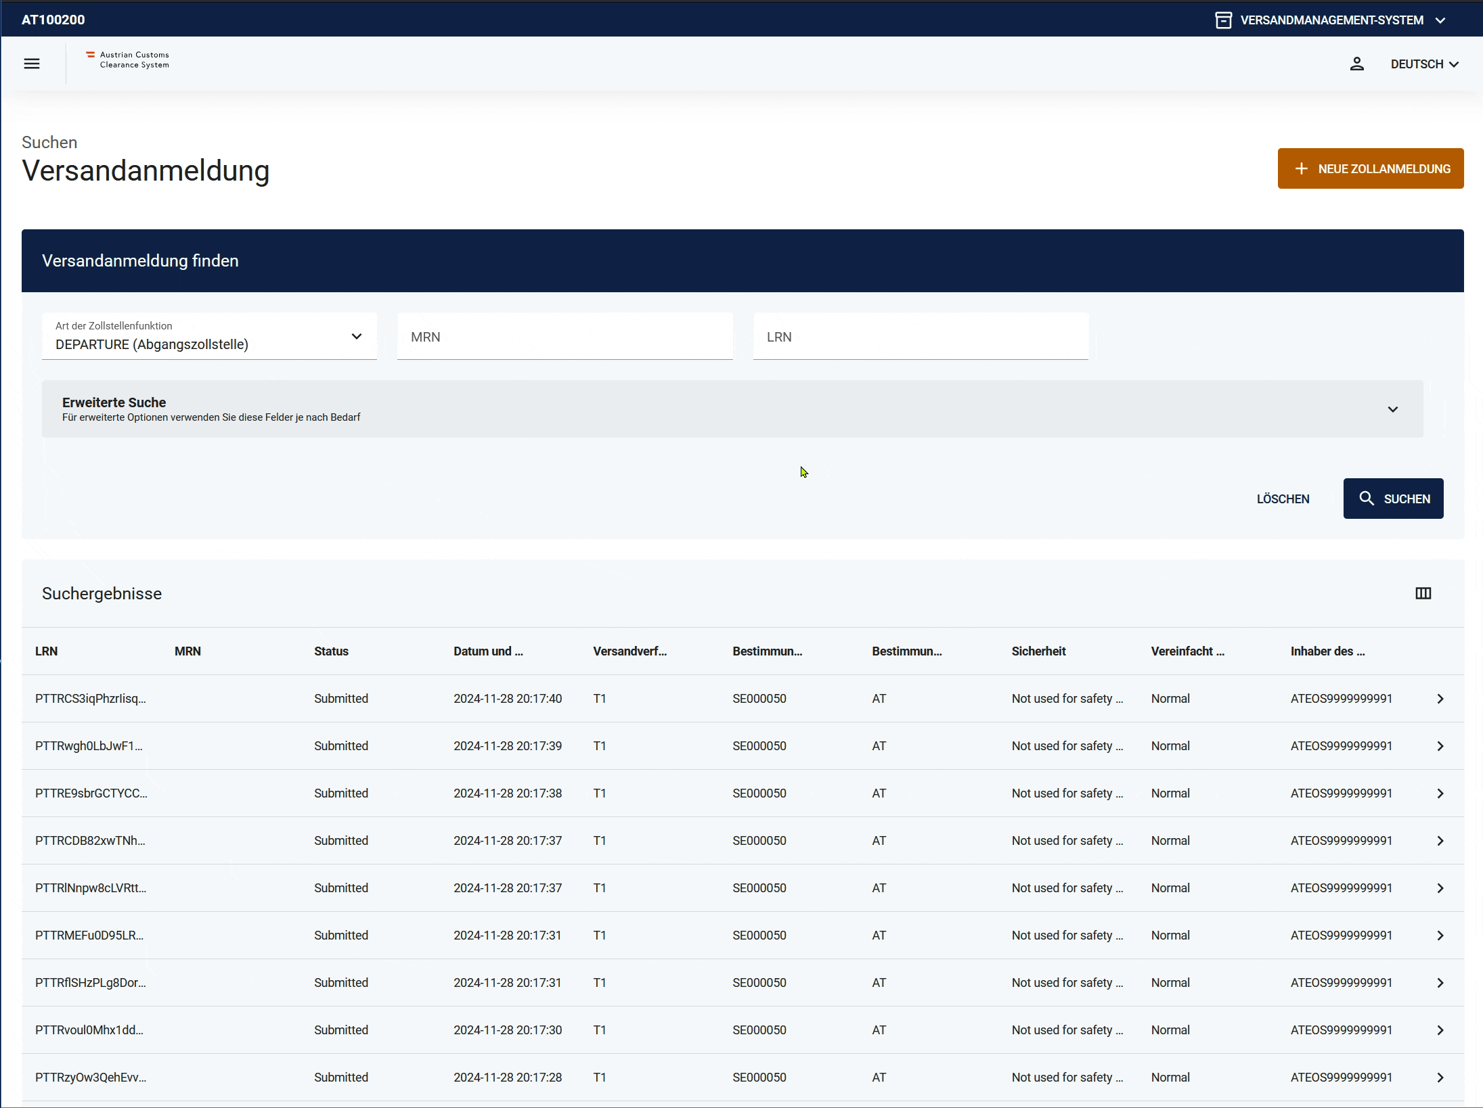Viewport: 1483px width, 1108px height.
Task: Open the Deutsch language dropdown
Action: [1424, 64]
